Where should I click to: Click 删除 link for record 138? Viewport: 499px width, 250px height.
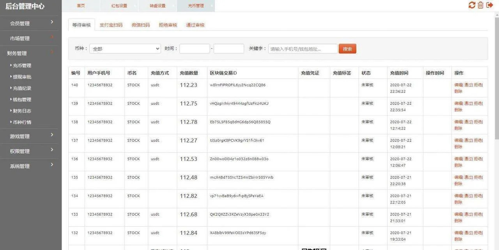click(458, 129)
